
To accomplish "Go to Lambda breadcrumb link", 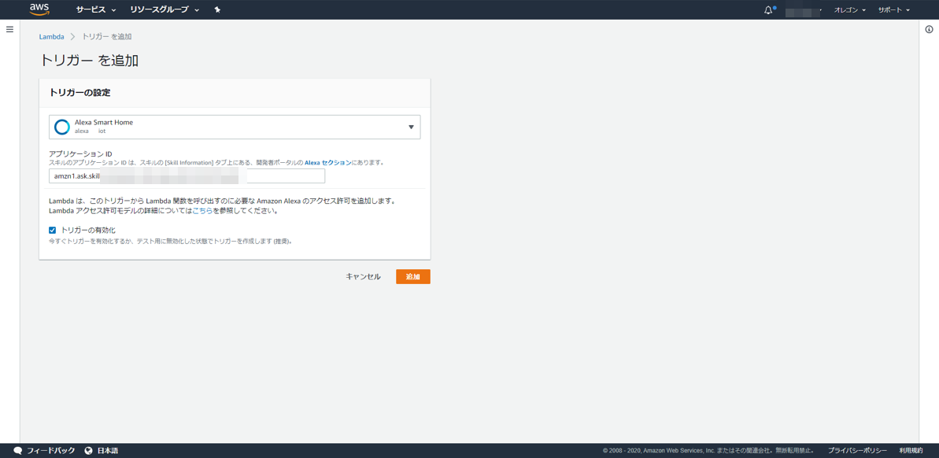I will pyautogui.click(x=51, y=36).
